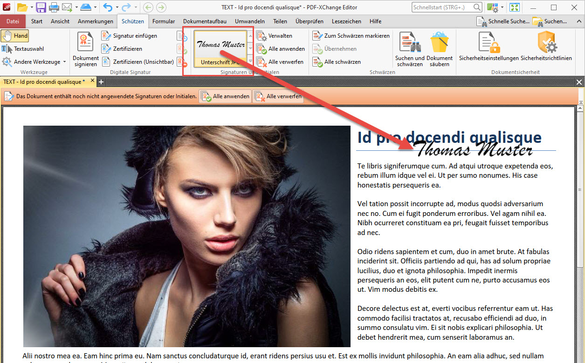The height and width of the screenshot is (363, 585).
Task: Click the Schnellstart magnifier icon
Action: (x=477, y=7)
